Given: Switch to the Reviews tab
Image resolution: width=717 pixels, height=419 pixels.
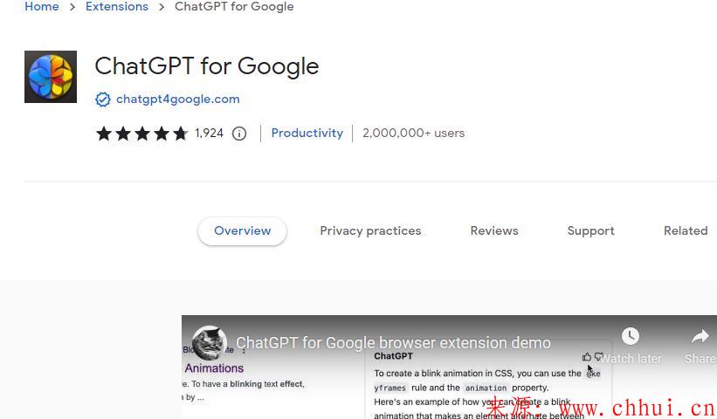Looking at the screenshot, I should 494,230.
